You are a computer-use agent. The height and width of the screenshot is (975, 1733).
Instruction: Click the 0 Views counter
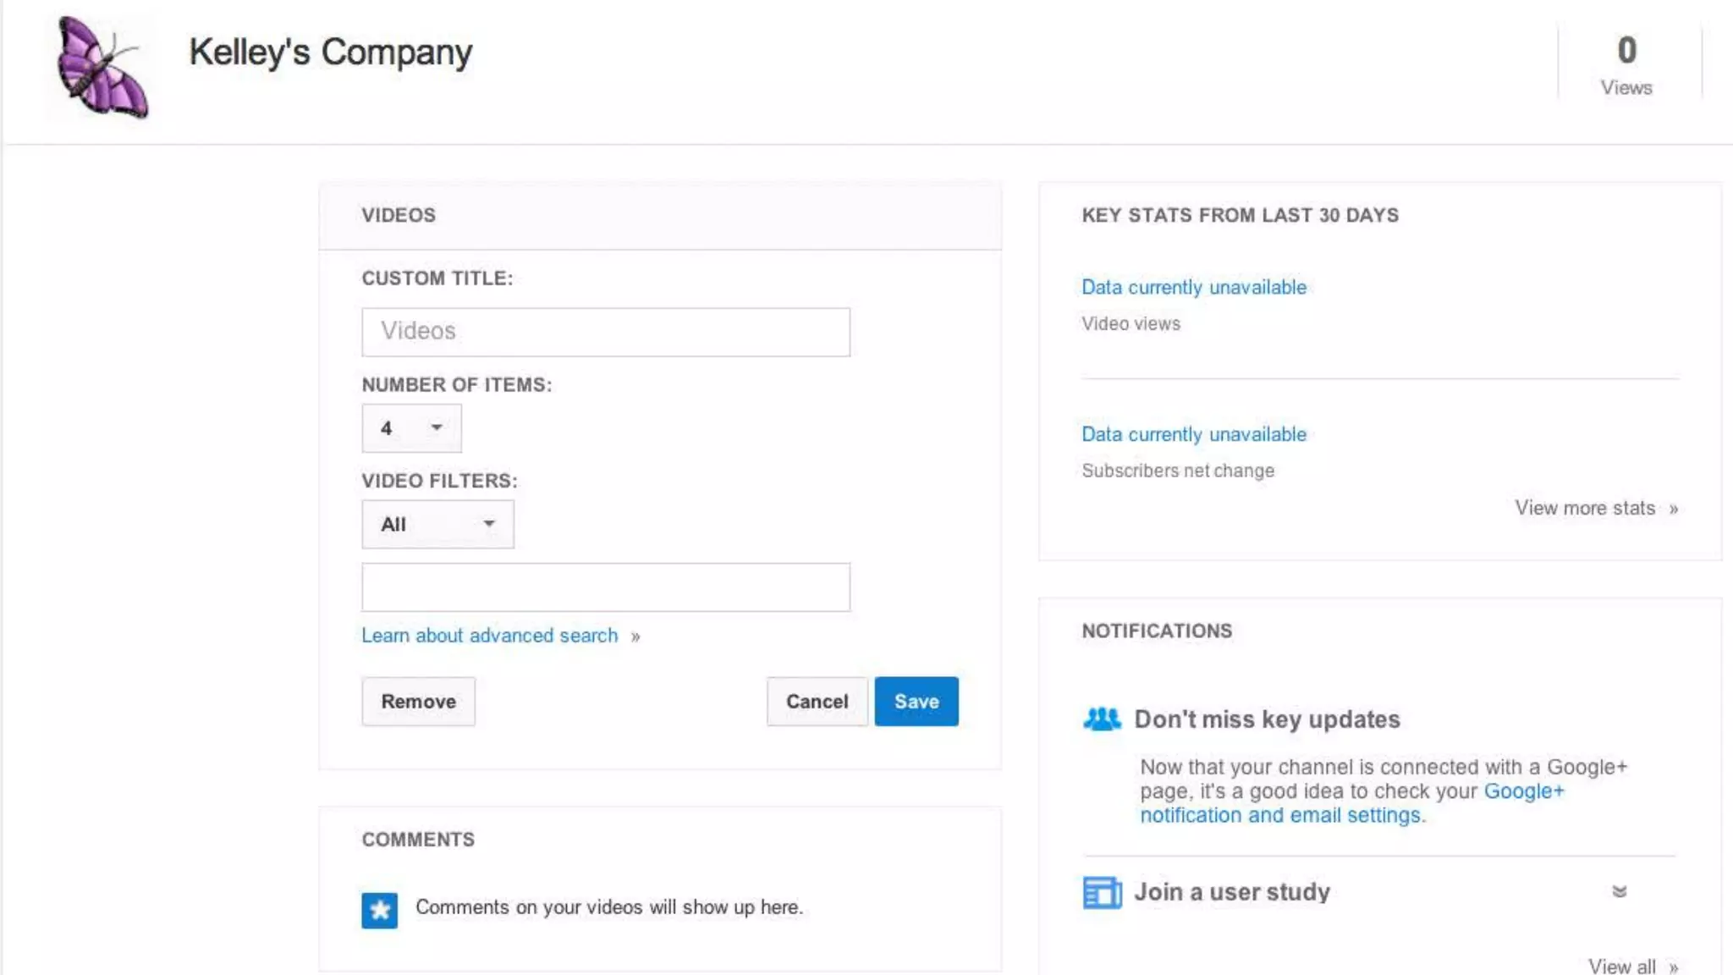[x=1626, y=65]
